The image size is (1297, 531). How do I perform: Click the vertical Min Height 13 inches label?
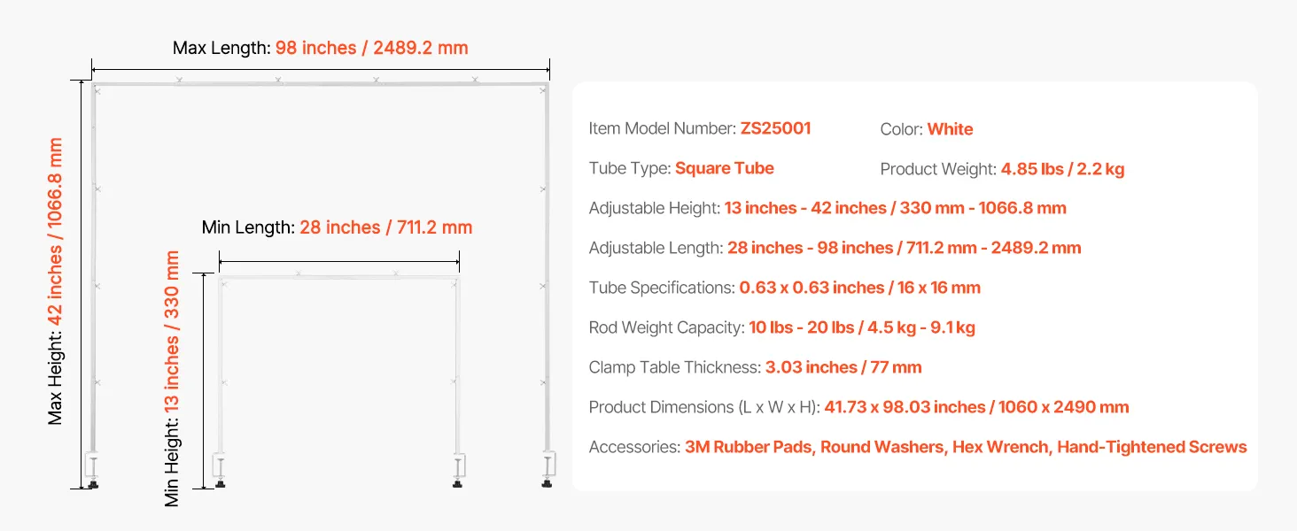(172, 379)
